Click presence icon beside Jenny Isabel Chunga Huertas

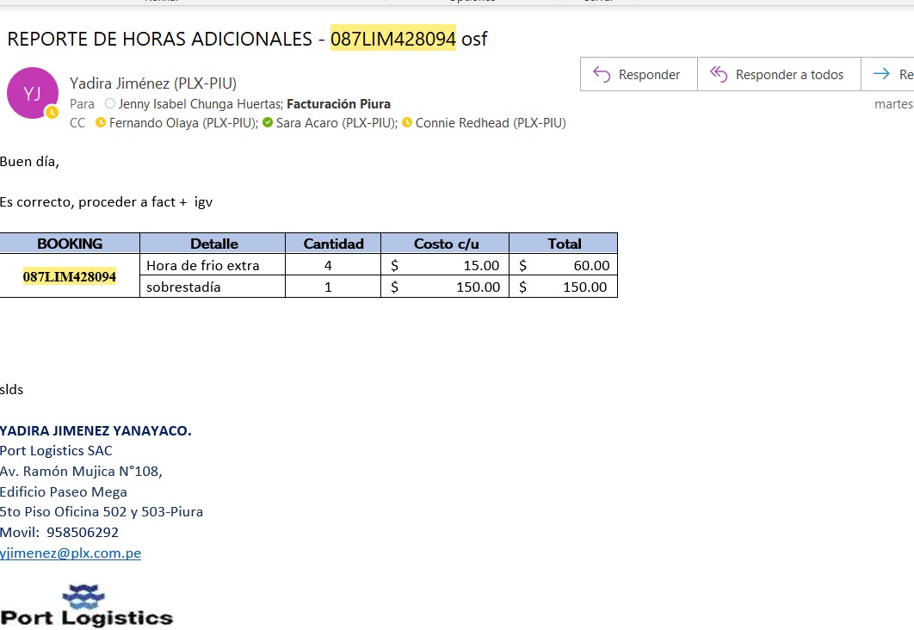pos(109,104)
